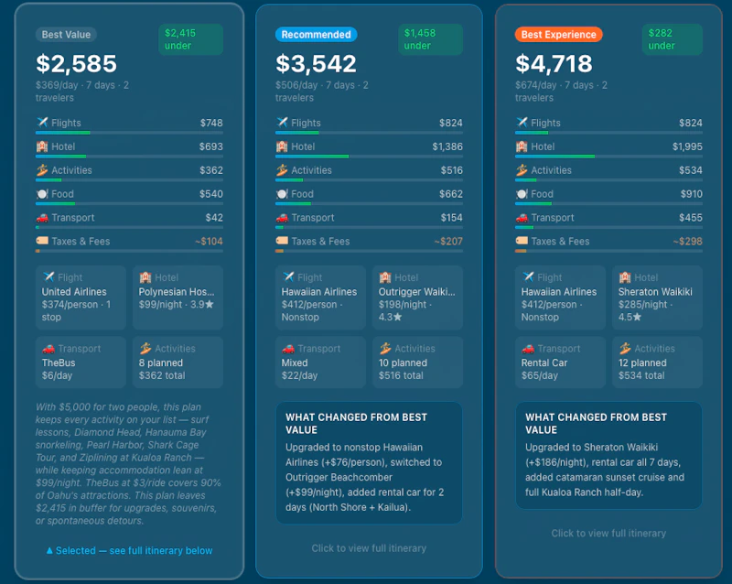The height and width of the screenshot is (584, 732).
Task: Click the Hotel icon in Best Value breakdown
Action: (42, 146)
